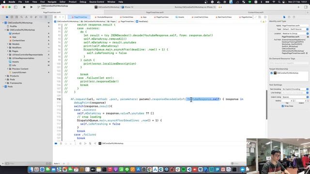The image size is (310, 174).
Task: Choose file location folder icon in inspector
Action: pos(308,37)
